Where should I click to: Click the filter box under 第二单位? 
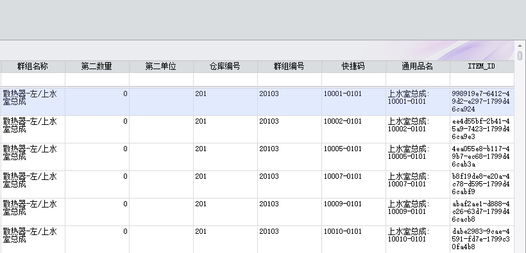pyautogui.click(x=161, y=80)
